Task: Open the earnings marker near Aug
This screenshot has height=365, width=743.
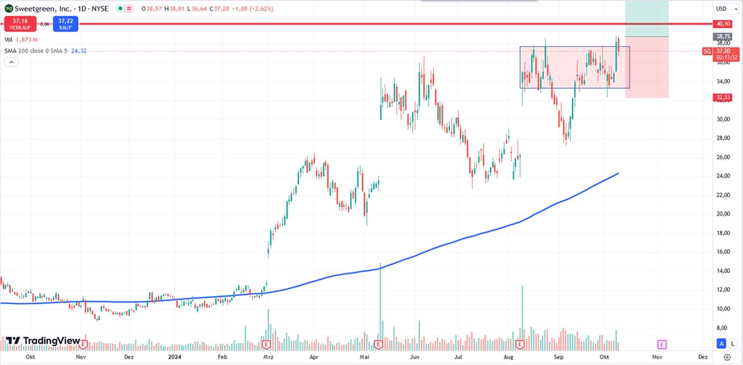Action: (521, 344)
